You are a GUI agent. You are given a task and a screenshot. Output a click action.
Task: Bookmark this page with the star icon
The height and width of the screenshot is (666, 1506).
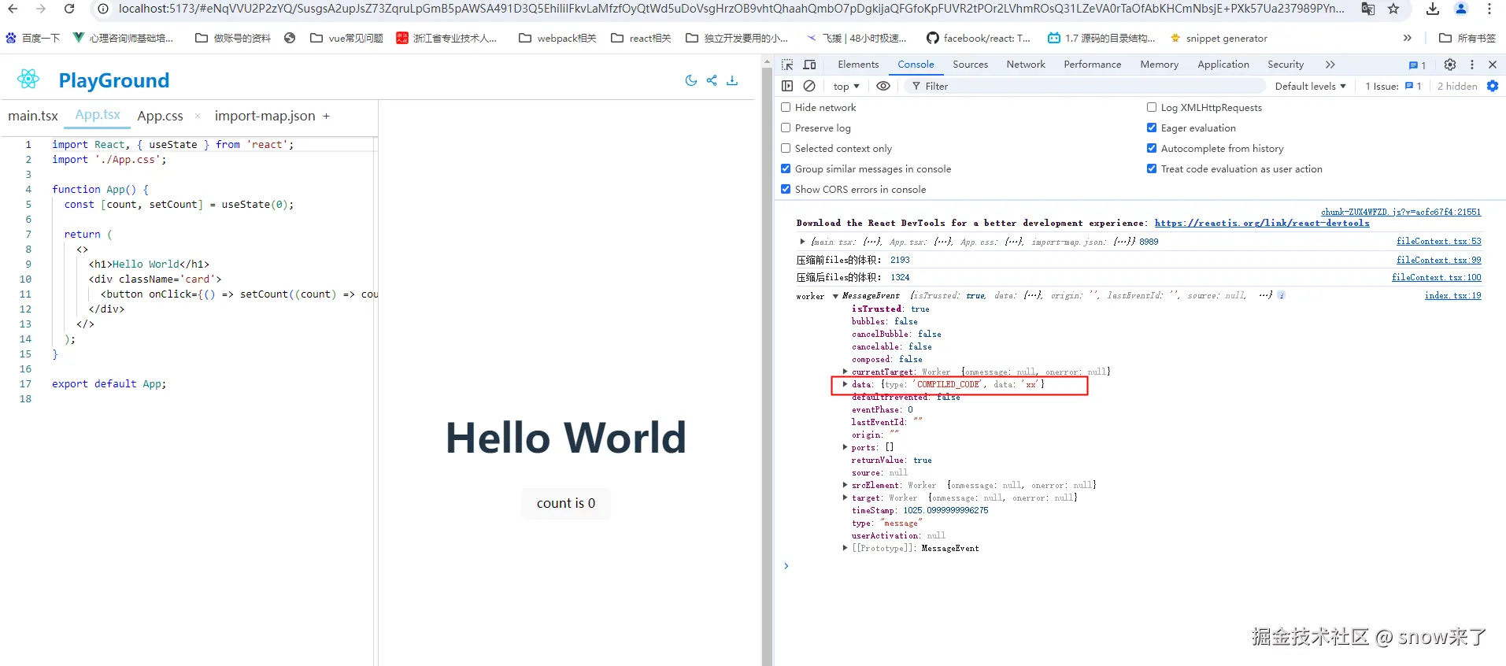(1393, 9)
